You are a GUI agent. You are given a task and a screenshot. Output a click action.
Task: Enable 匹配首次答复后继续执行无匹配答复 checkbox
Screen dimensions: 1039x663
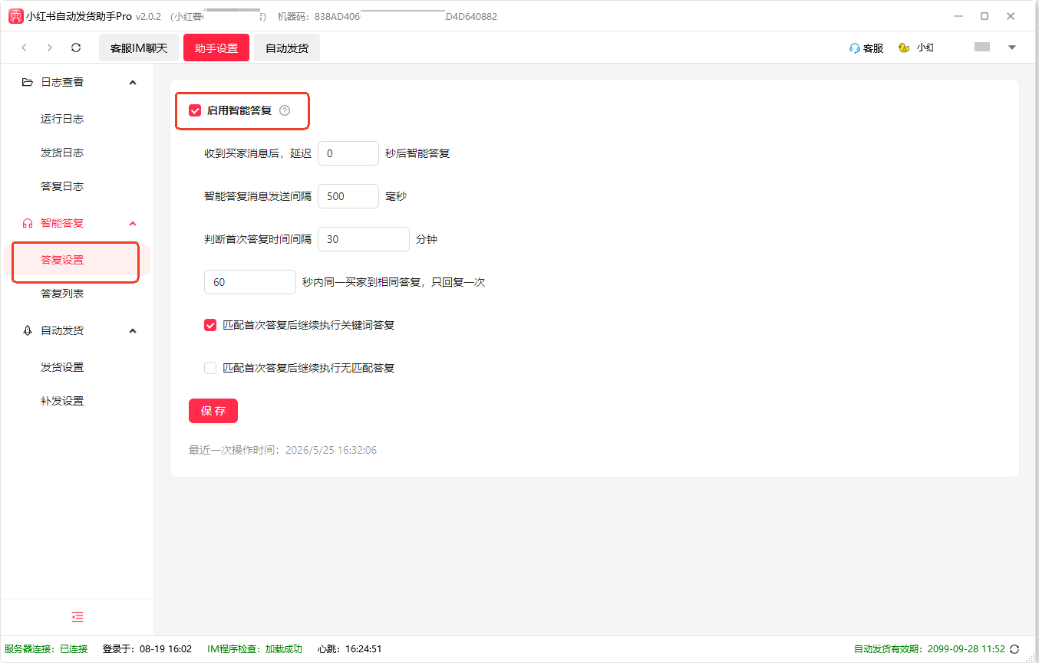(x=210, y=368)
